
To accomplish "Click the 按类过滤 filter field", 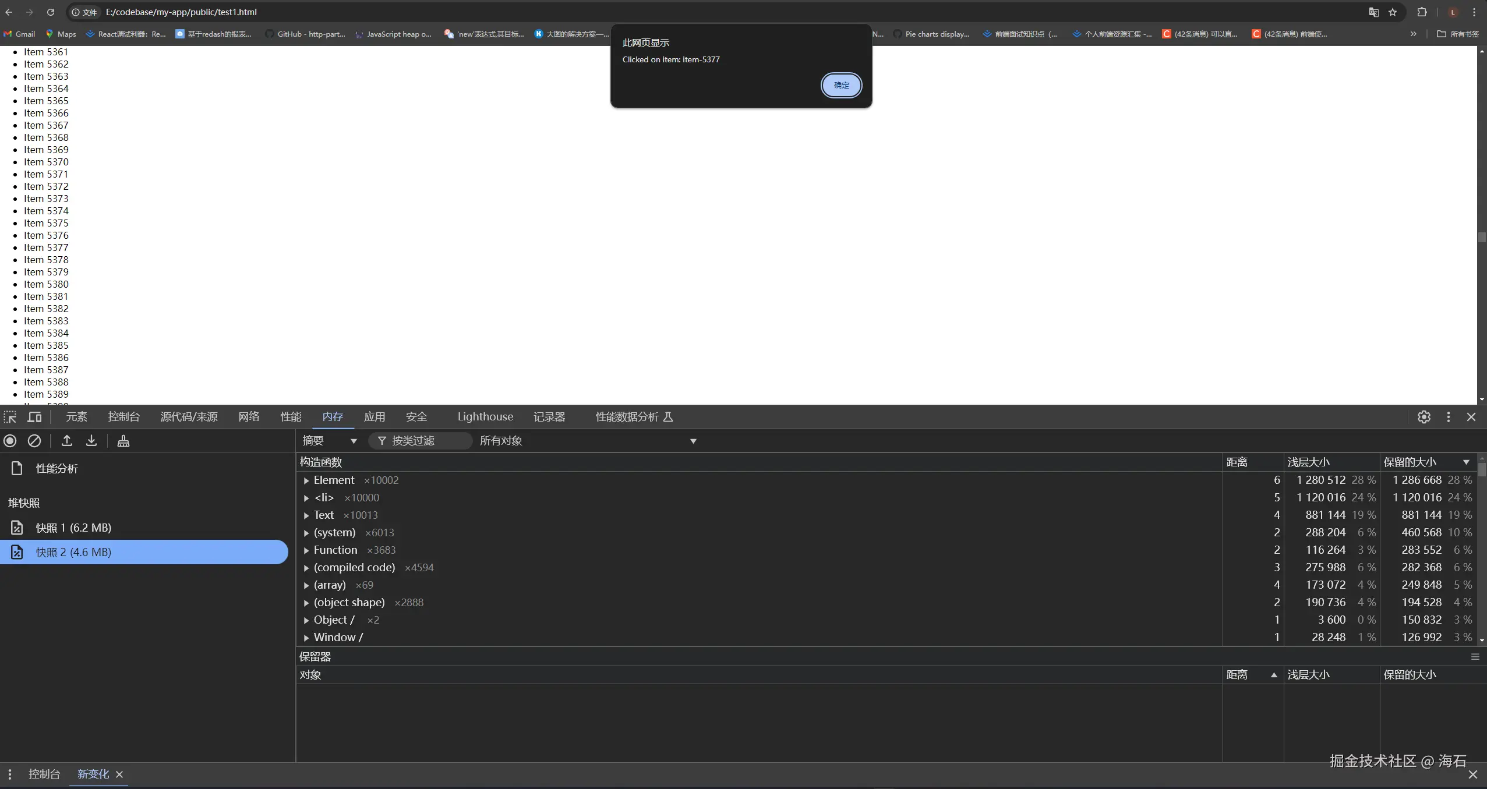I will click(421, 441).
